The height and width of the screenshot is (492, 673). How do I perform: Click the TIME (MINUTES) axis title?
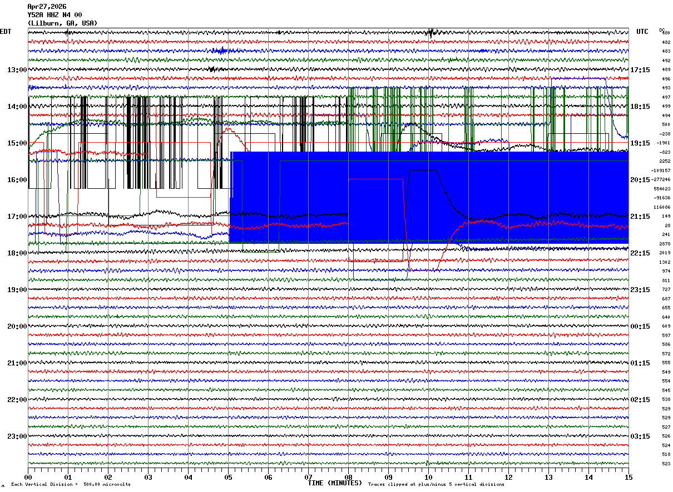pyautogui.click(x=335, y=483)
